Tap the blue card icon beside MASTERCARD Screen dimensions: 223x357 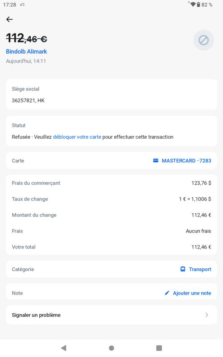156,161
